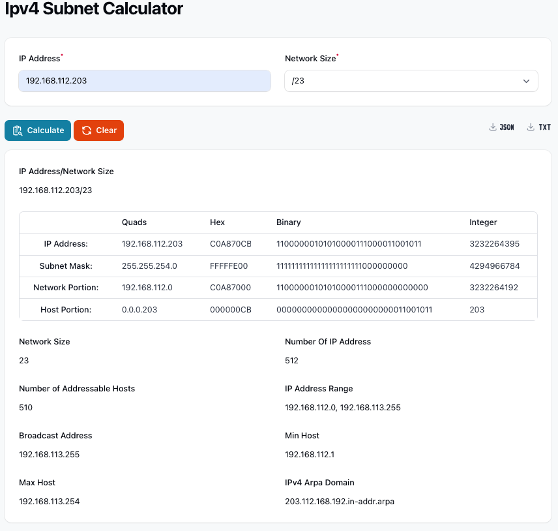Screen dimensions: 558x531
Task: Select host portion integer 203
Action: click(477, 310)
